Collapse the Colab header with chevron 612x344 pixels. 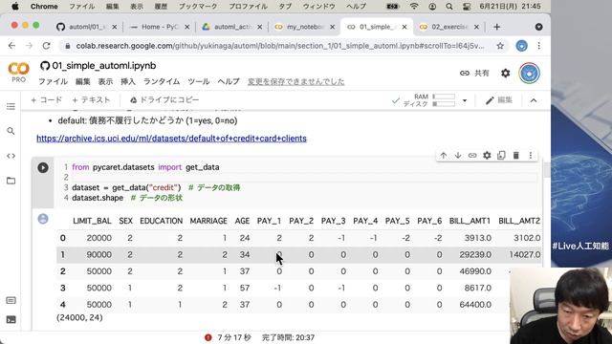[534, 100]
